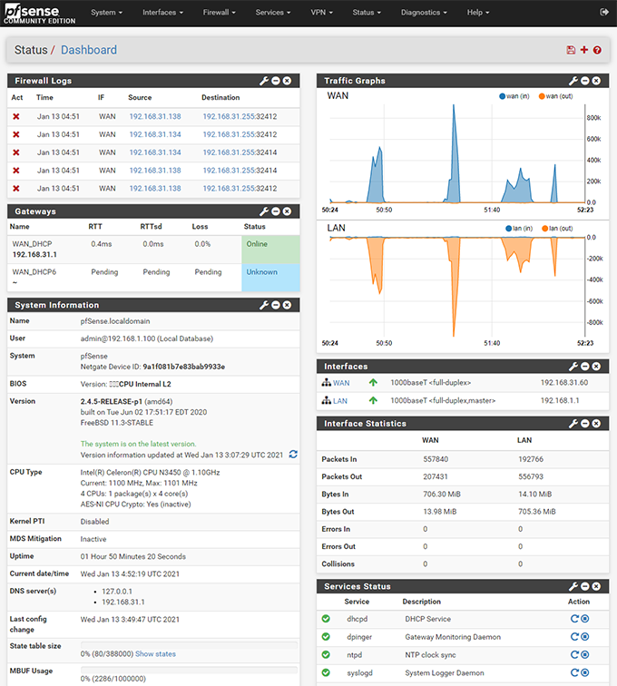The width and height of the screenshot is (617, 686).
Task: Refresh version information with the refresh icon
Action: click(x=293, y=454)
